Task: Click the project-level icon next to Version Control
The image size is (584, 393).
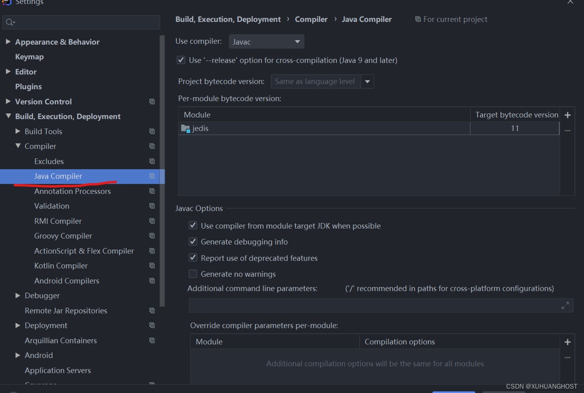Action: [152, 102]
